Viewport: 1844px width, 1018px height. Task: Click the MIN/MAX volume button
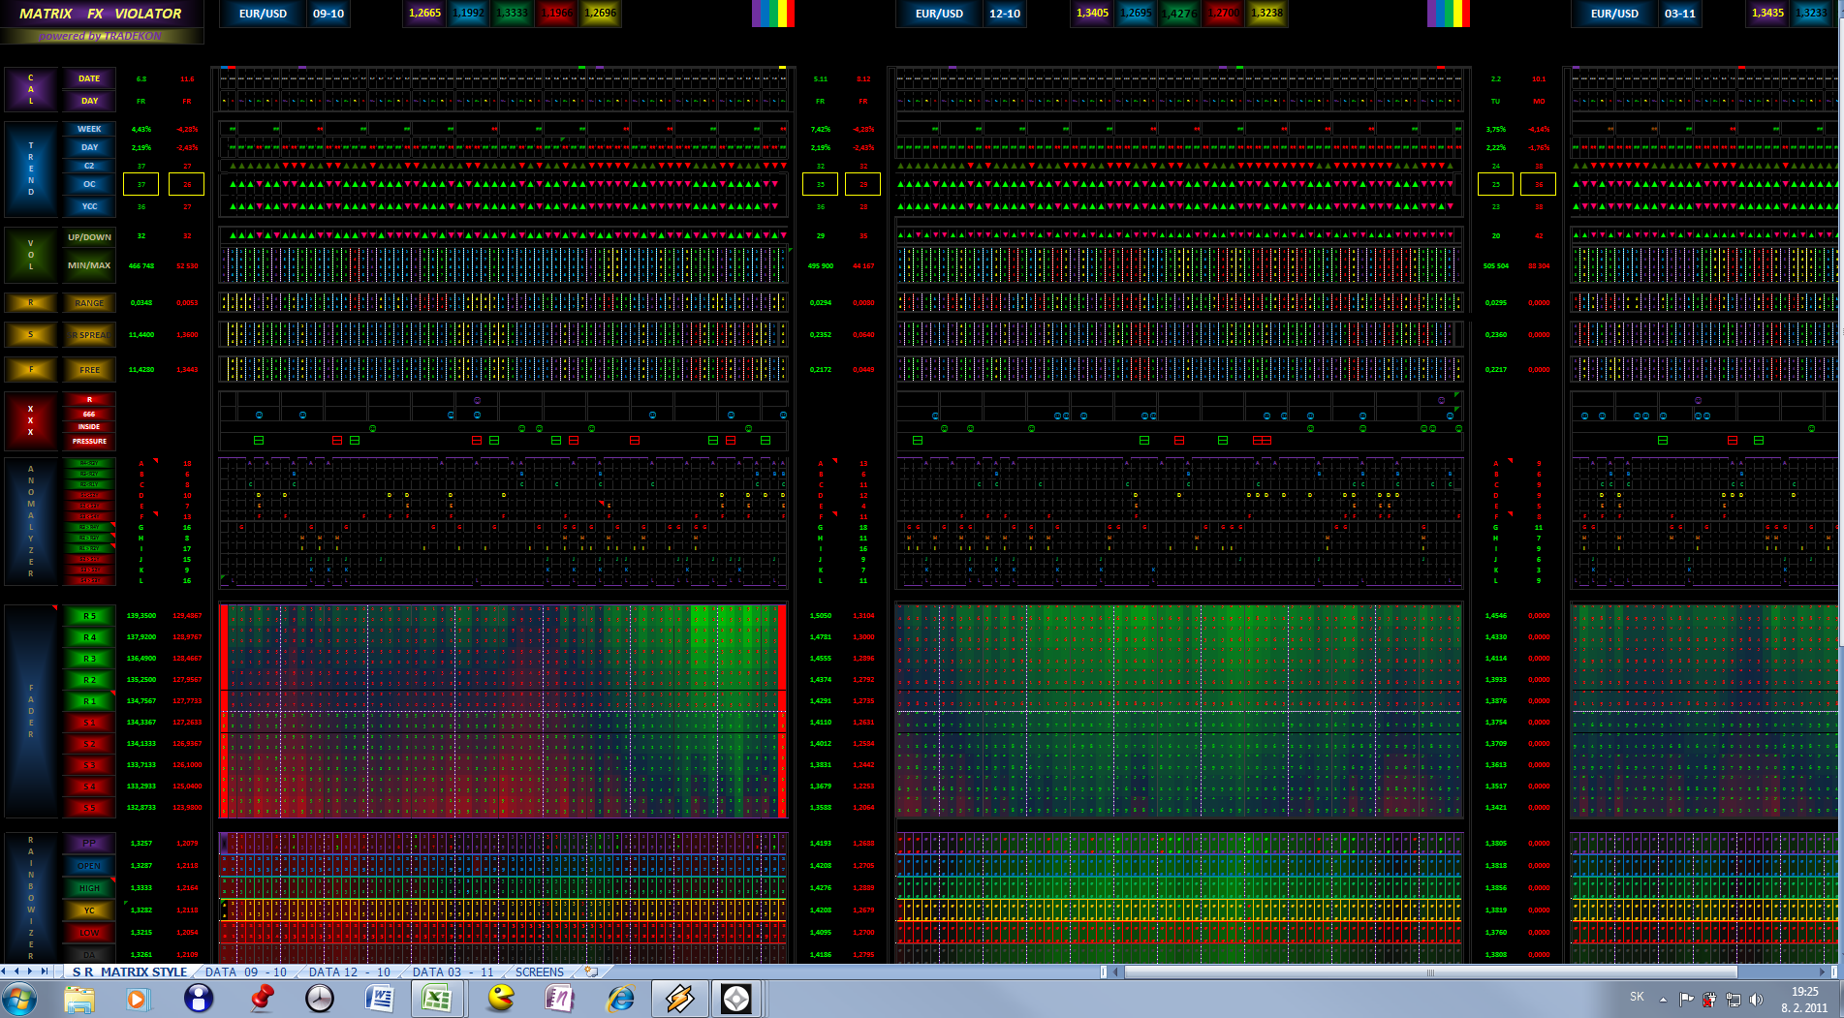pos(89,265)
